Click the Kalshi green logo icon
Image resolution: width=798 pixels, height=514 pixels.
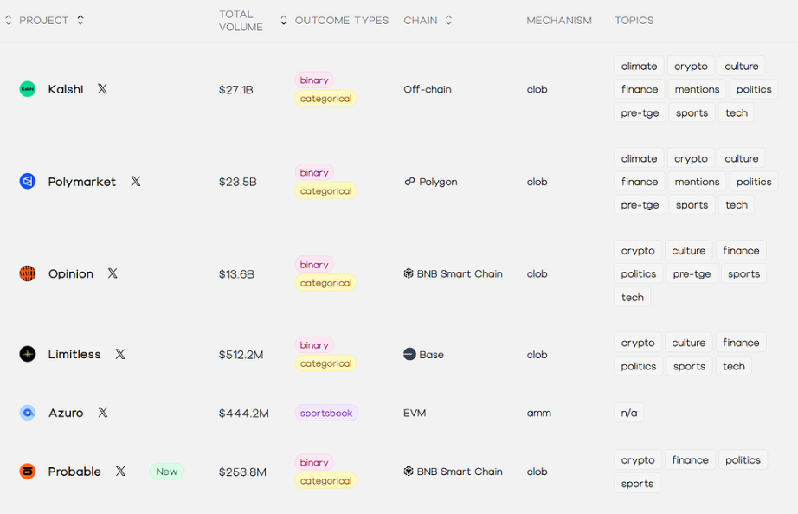pyautogui.click(x=28, y=89)
